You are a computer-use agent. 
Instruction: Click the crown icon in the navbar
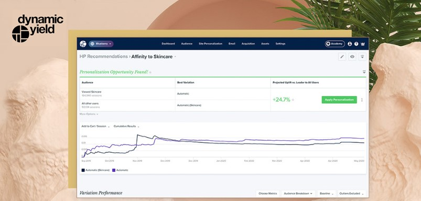point(363,43)
